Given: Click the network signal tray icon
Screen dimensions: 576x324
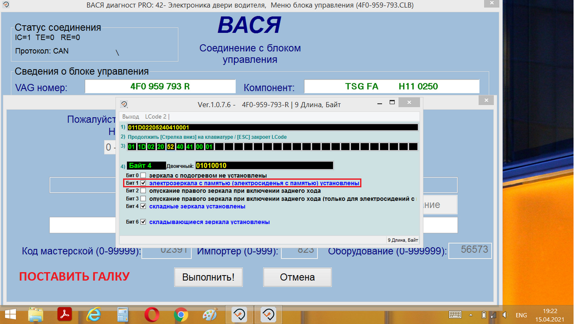Looking at the screenshot, I should point(493,315).
